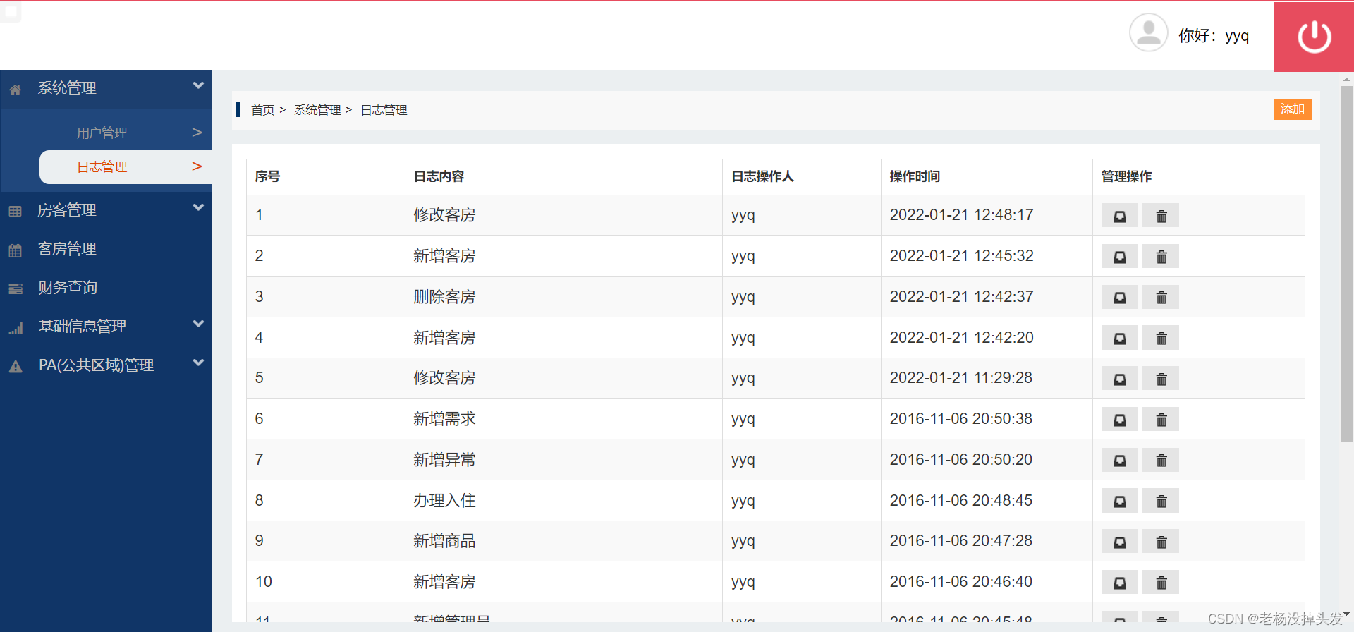The height and width of the screenshot is (632, 1354).
Task: Click the calendar icon beside 客房管理
Action: coord(15,250)
